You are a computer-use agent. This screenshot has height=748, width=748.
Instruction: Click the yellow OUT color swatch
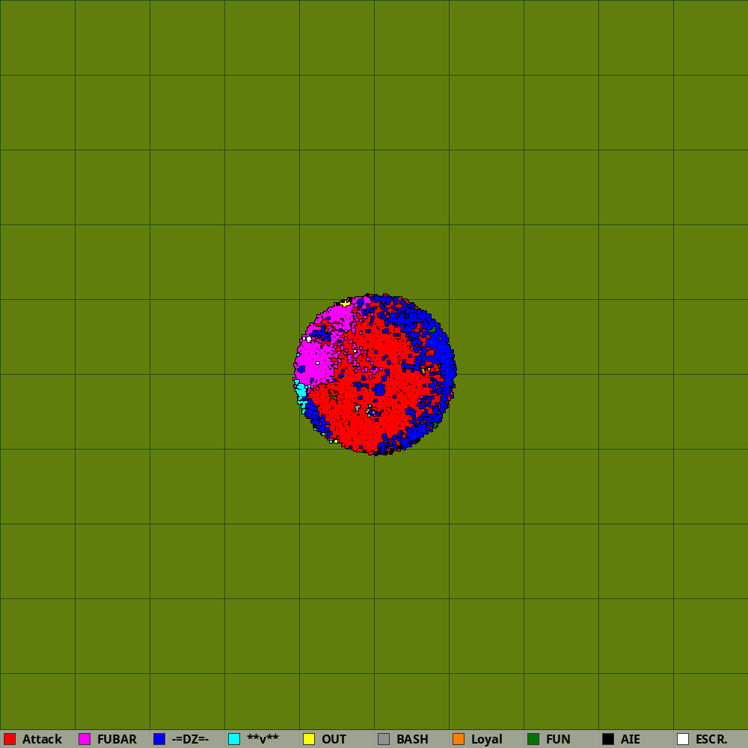(x=309, y=739)
